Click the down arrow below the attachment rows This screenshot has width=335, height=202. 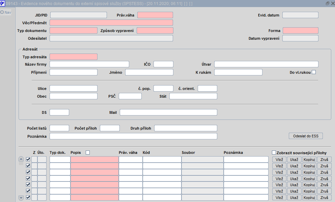pos(21,198)
